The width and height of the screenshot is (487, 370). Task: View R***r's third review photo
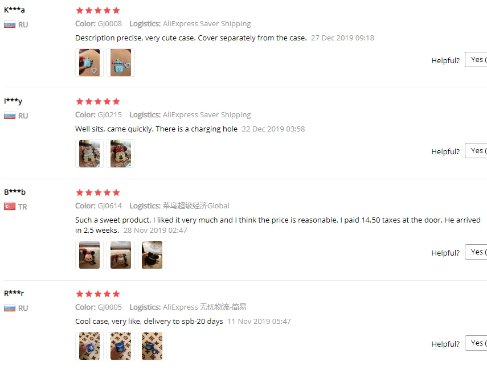152,346
